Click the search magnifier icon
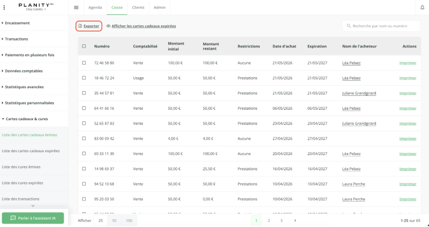Screen dimensions: 429x227 click(x=349, y=26)
